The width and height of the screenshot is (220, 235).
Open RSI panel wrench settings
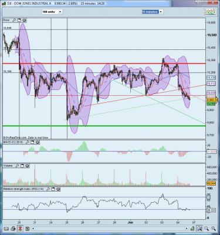point(48,189)
